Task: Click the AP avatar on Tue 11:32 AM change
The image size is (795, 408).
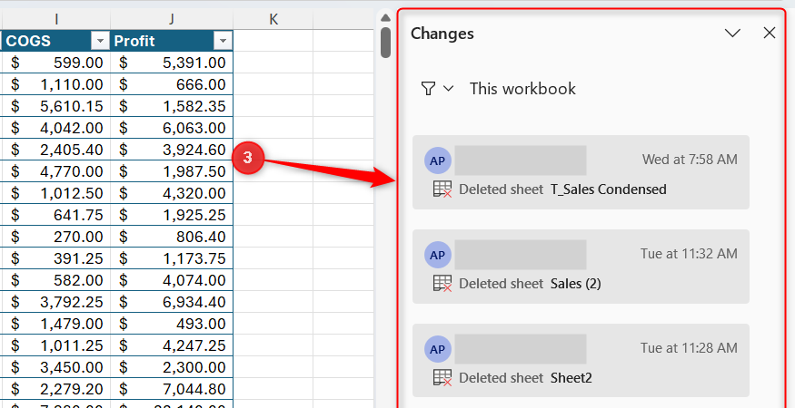Action: click(438, 255)
